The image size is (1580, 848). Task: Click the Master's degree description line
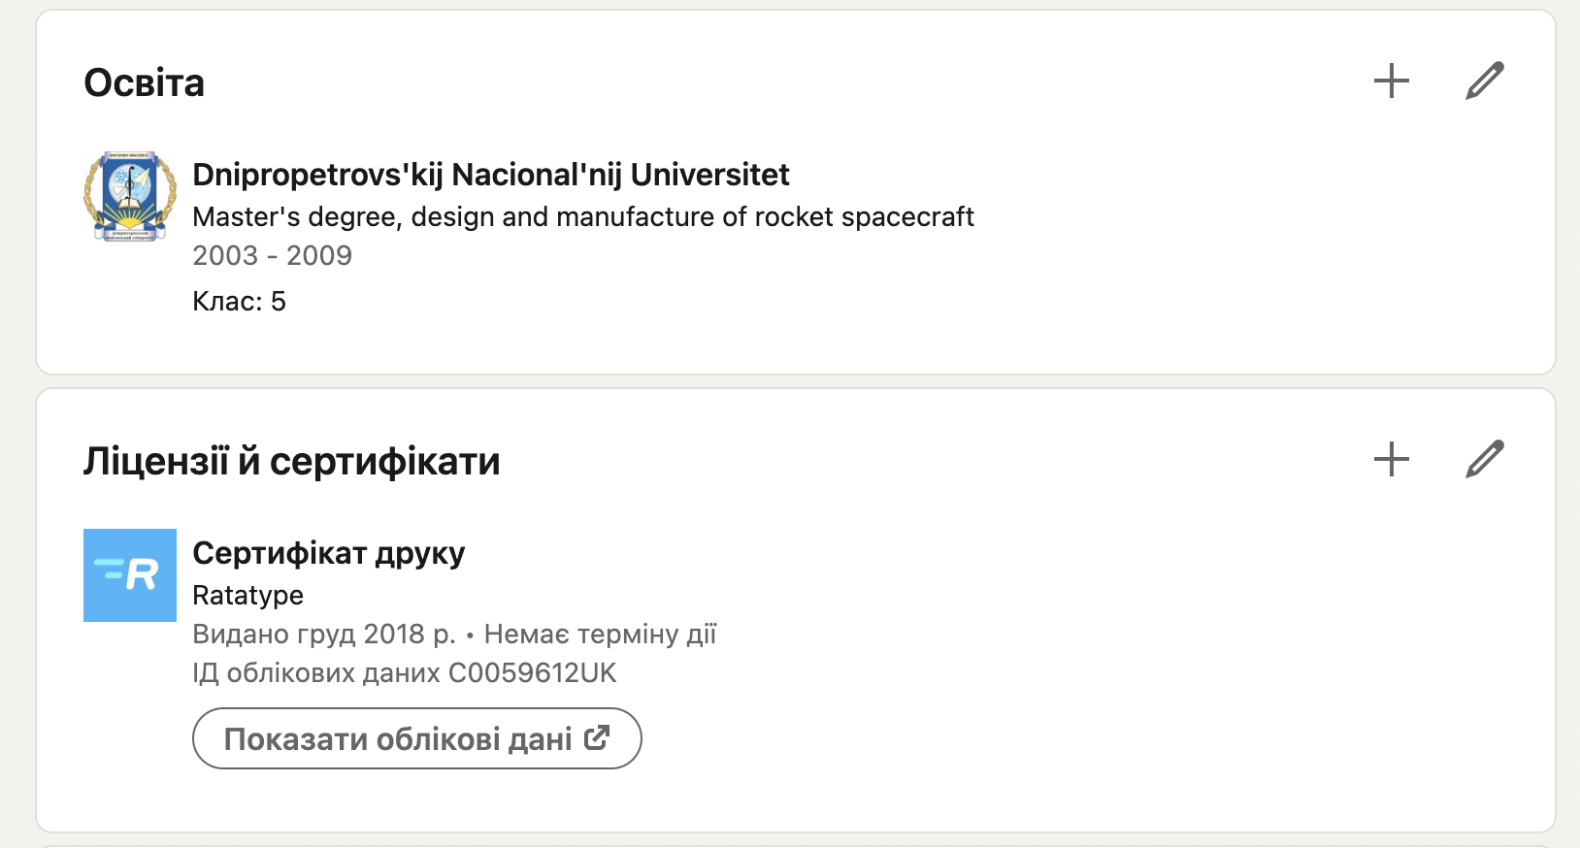pyautogui.click(x=582, y=216)
